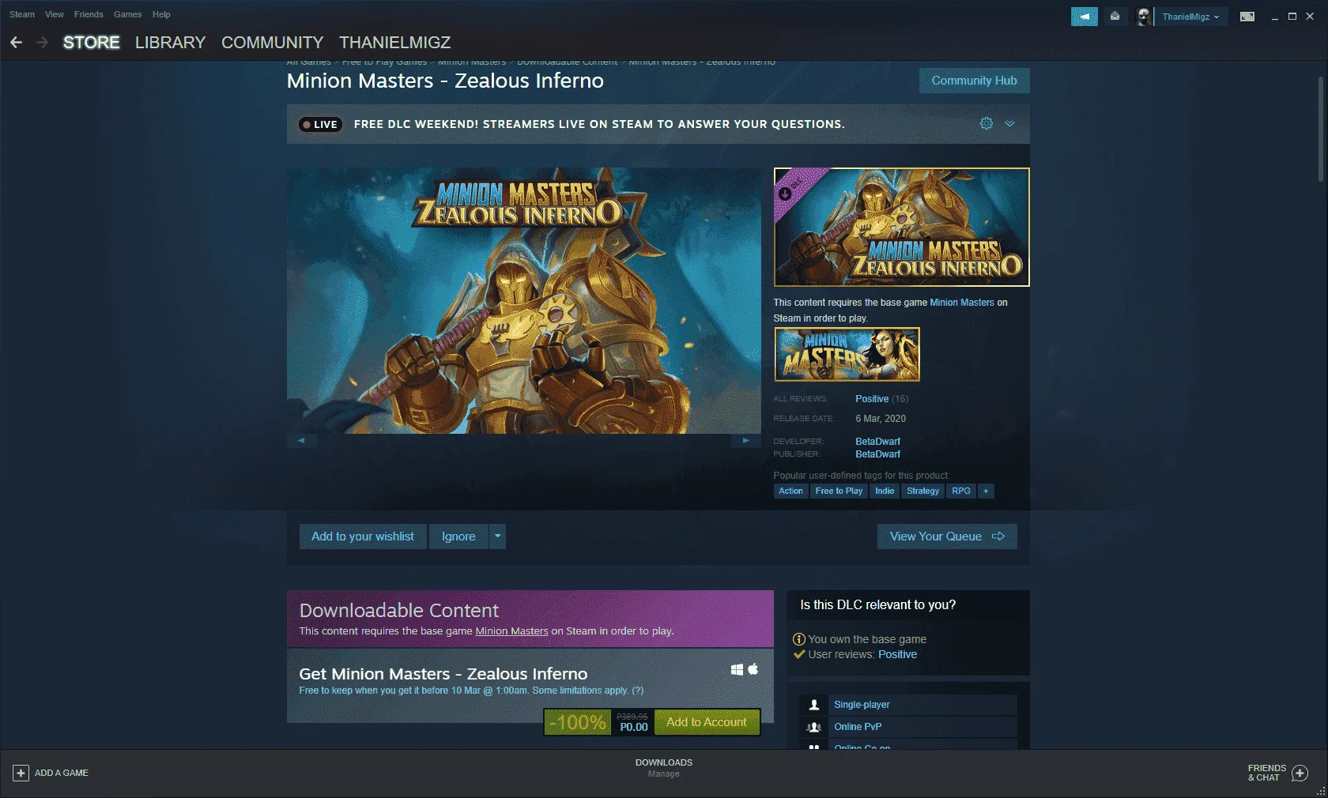Click the Minion Masters base game thumbnail
The image size is (1328, 798).
(847, 355)
